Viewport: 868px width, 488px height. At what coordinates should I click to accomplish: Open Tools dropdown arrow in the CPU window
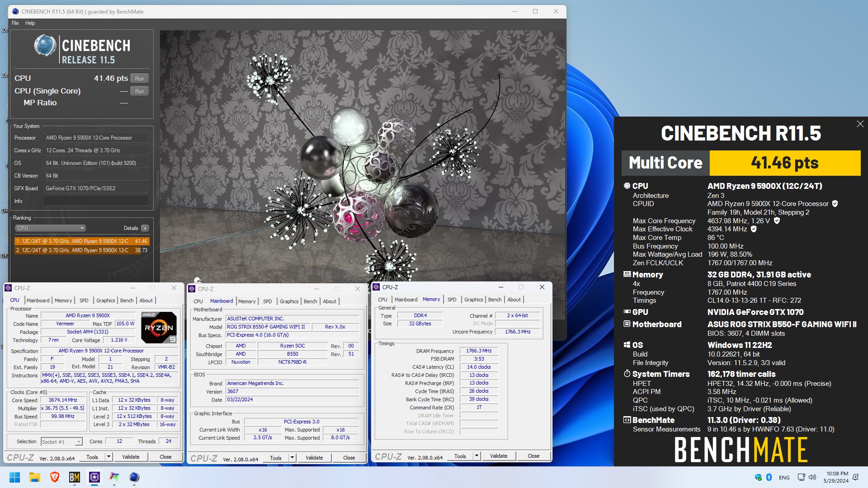(x=108, y=457)
